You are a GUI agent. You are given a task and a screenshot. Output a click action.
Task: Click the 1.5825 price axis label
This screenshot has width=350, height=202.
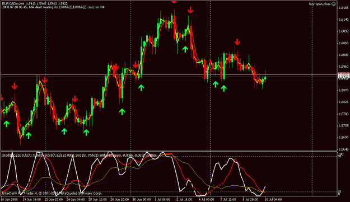click(x=343, y=102)
